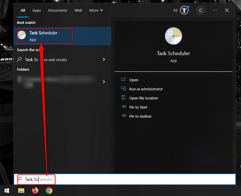Click the large Task Scheduler clock icon

(173, 36)
